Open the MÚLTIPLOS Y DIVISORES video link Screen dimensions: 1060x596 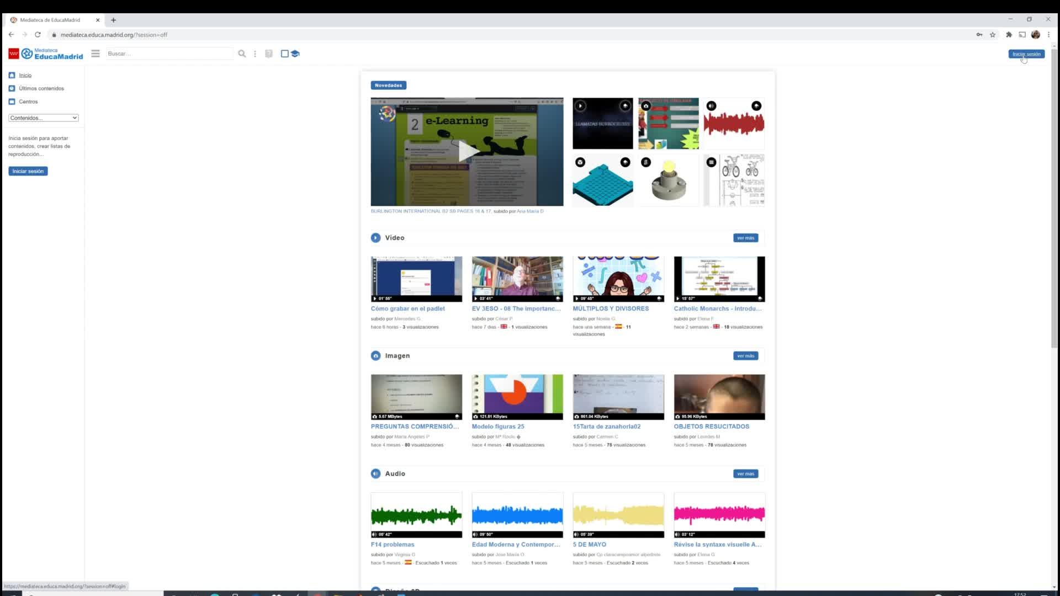611,308
